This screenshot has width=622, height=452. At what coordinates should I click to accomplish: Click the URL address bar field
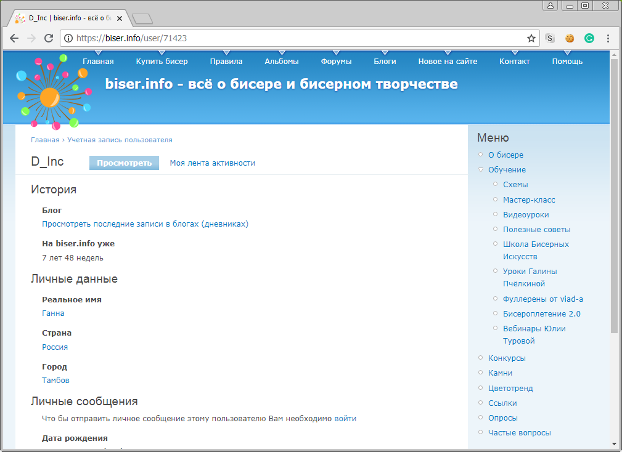(296, 38)
